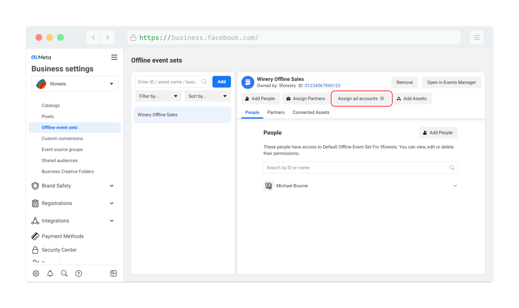Go forward with browser forward arrow
The width and height of the screenshot is (519, 308).
(x=108, y=38)
